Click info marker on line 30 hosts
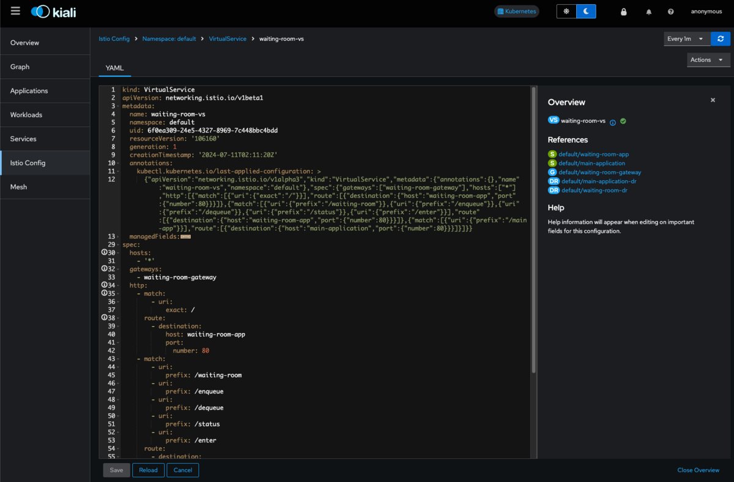The height and width of the screenshot is (482, 734). 104,252
